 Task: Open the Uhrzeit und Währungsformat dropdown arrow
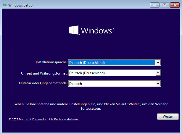pos(158,73)
